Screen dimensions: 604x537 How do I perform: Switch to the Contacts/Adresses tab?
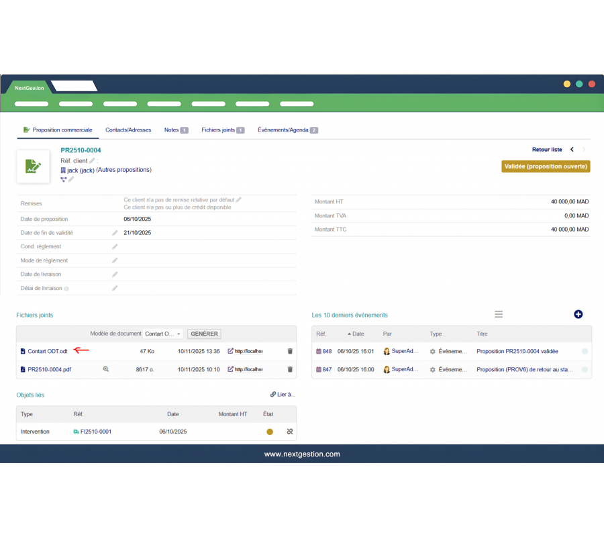point(128,130)
